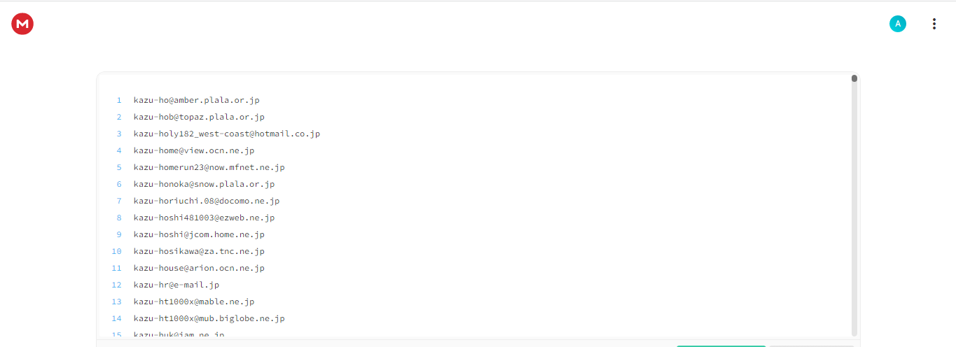Screen dimensions: 956x347
Task: Click line number 1 in the gutter
Action: click(119, 100)
